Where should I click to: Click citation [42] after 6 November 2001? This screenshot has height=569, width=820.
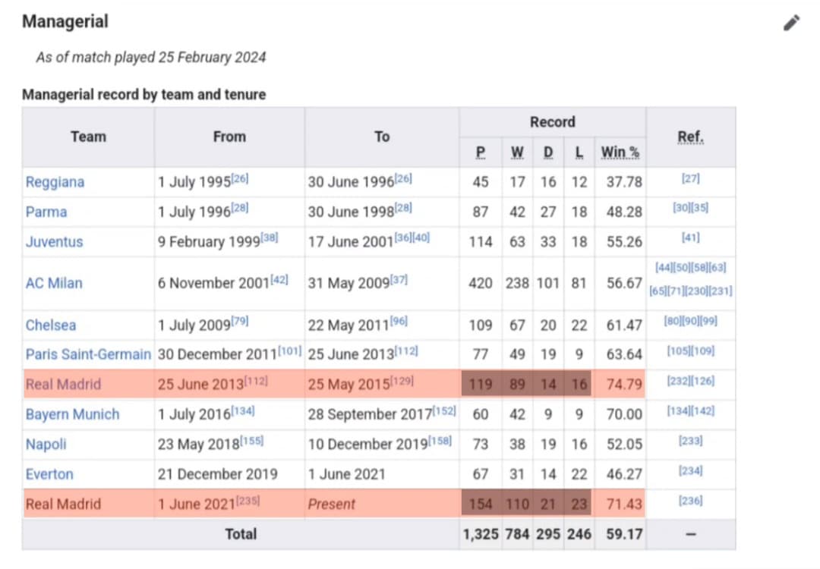[279, 279]
